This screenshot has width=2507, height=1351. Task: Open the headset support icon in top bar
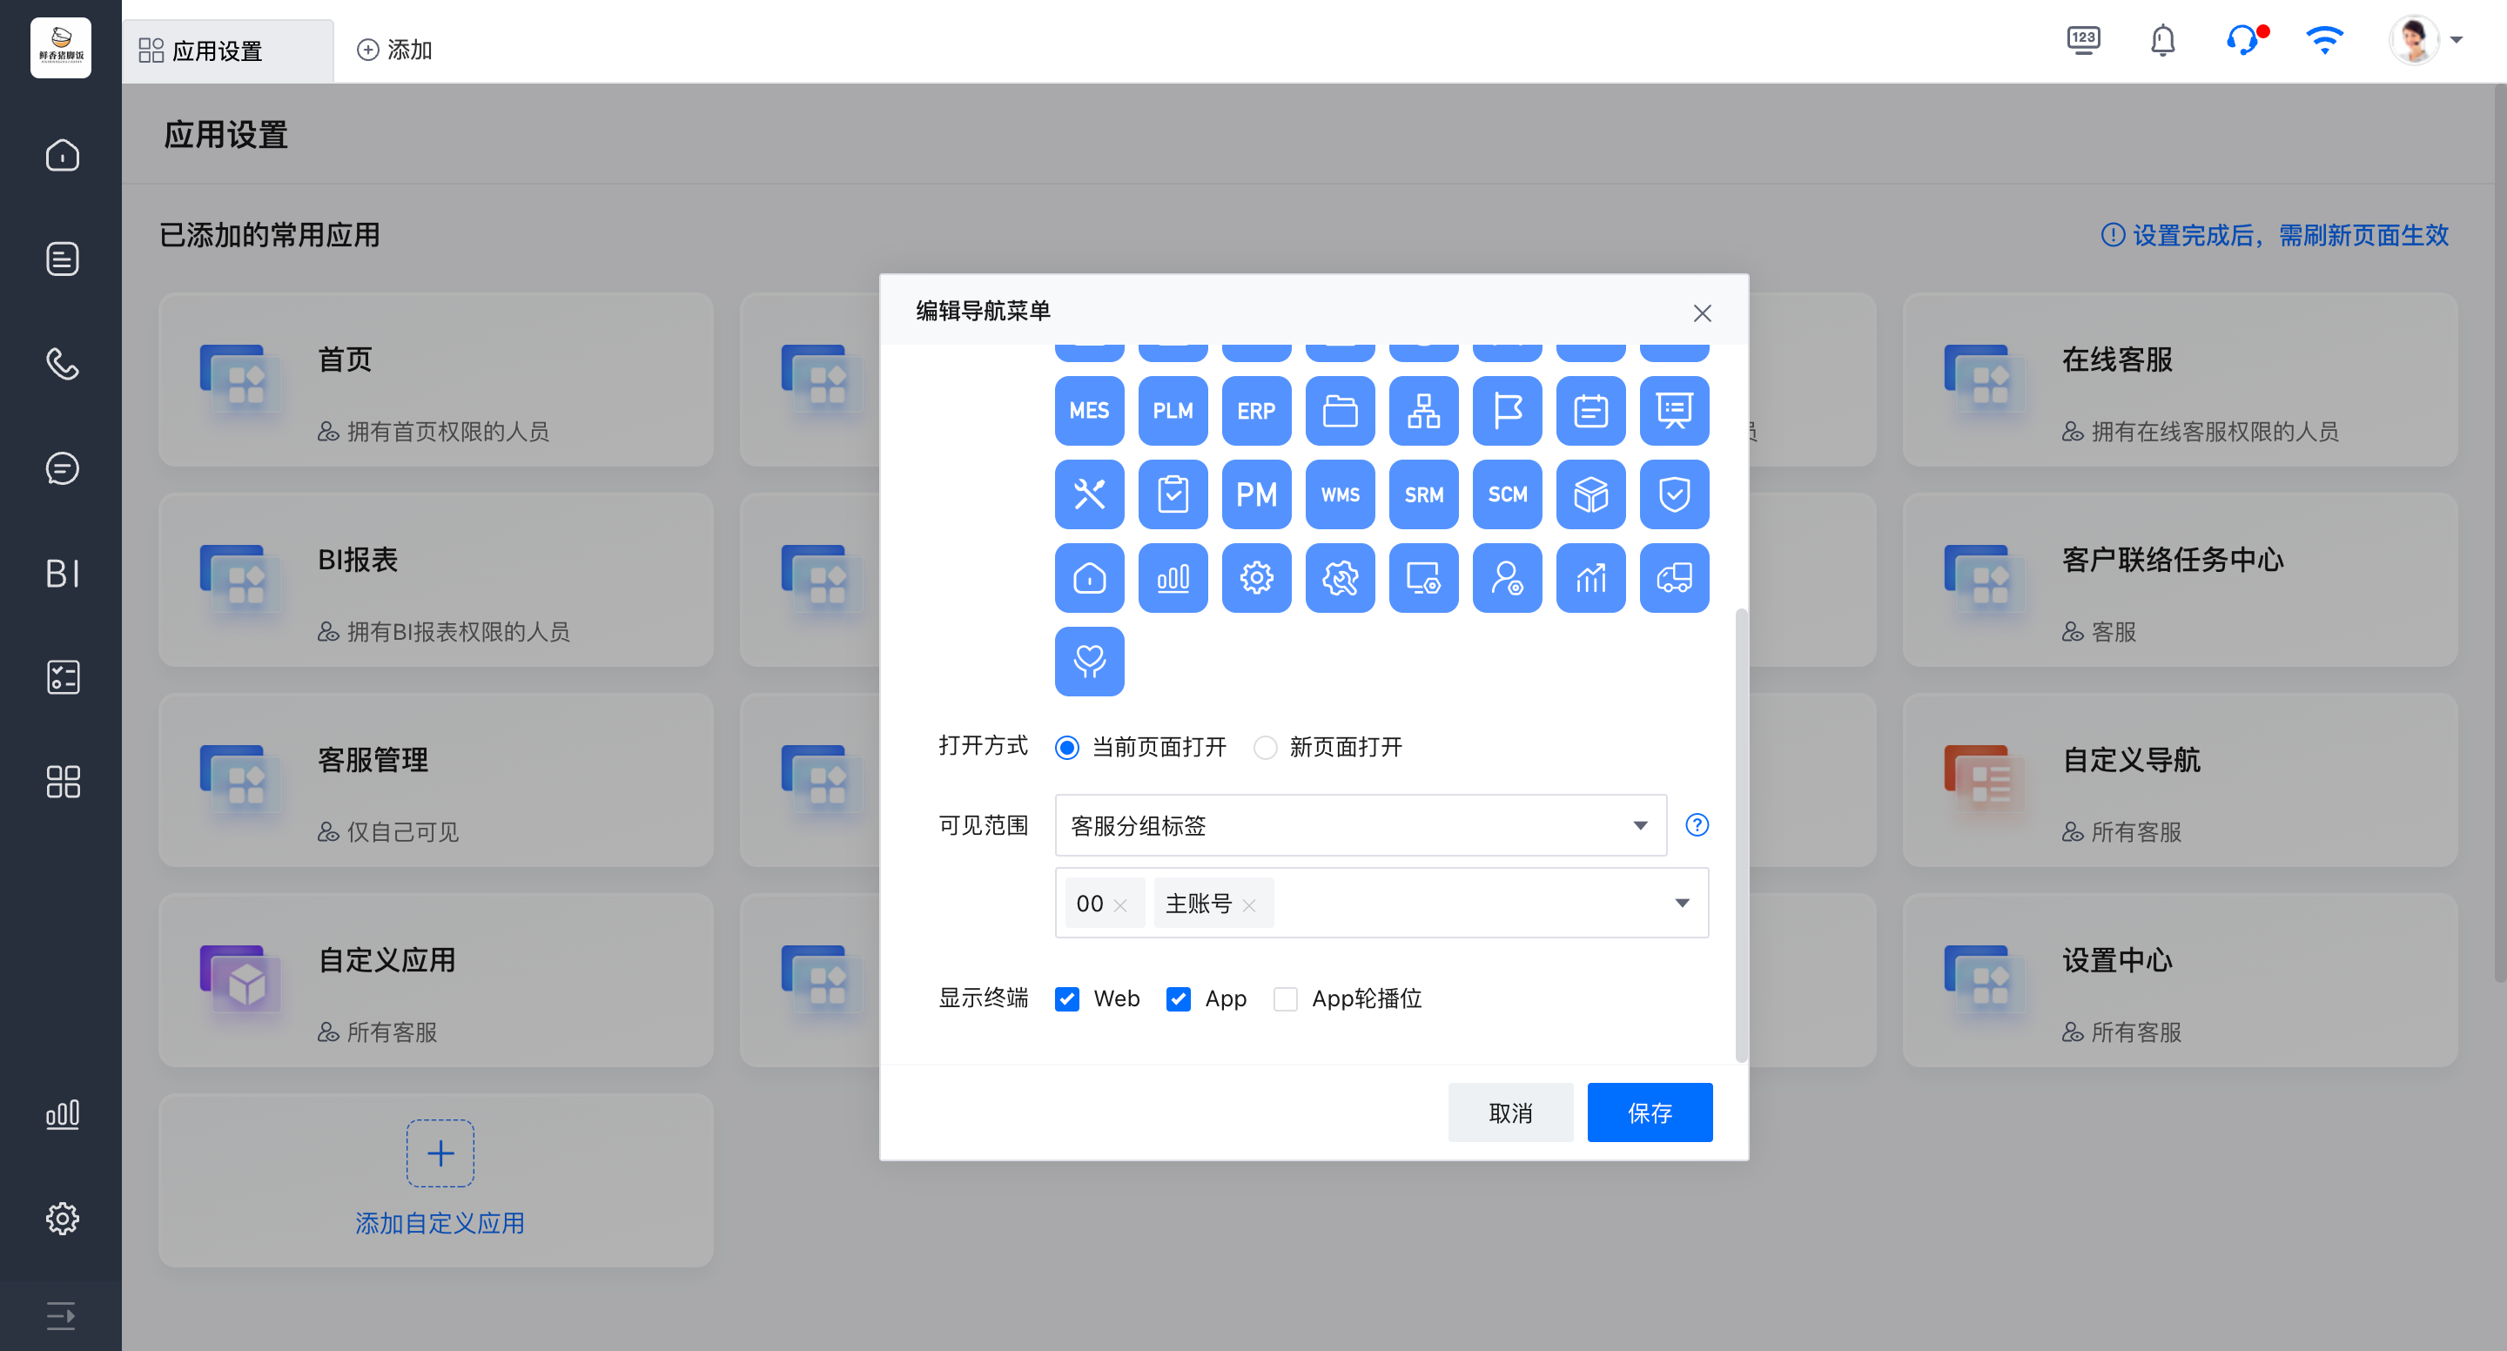click(x=2244, y=41)
